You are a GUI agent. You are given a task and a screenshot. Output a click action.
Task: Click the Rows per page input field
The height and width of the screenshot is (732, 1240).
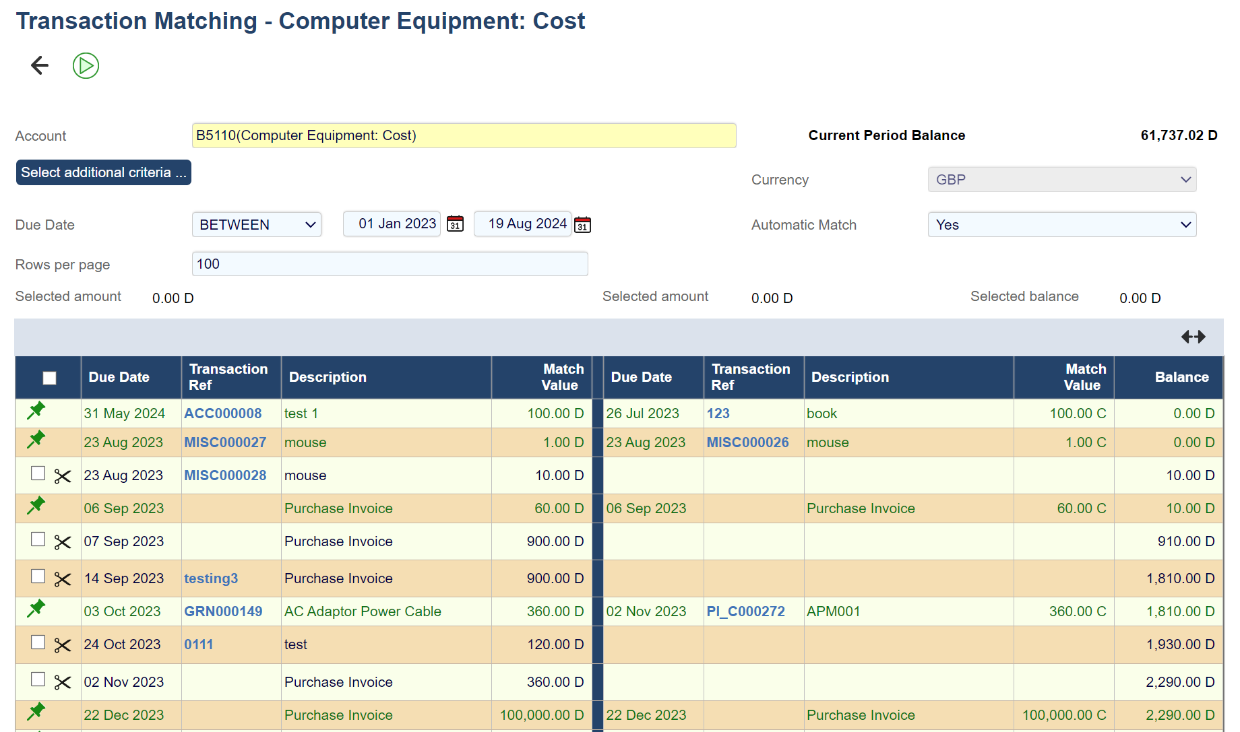pyautogui.click(x=390, y=264)
